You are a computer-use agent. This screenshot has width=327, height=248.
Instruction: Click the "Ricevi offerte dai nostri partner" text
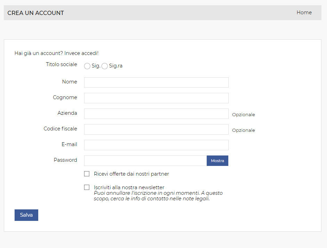pos(131,174)
